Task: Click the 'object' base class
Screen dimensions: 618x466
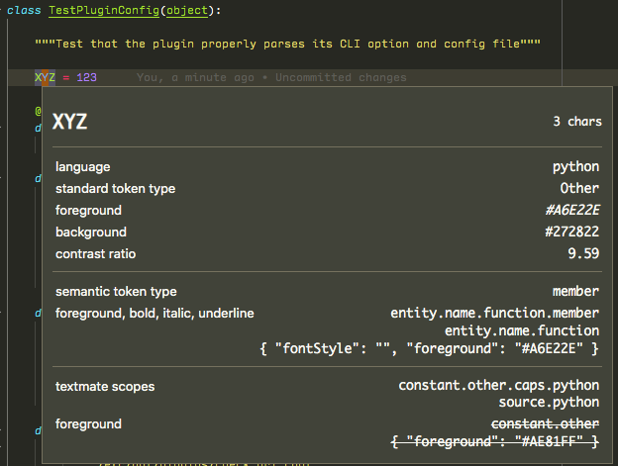Action: point(187,10)
